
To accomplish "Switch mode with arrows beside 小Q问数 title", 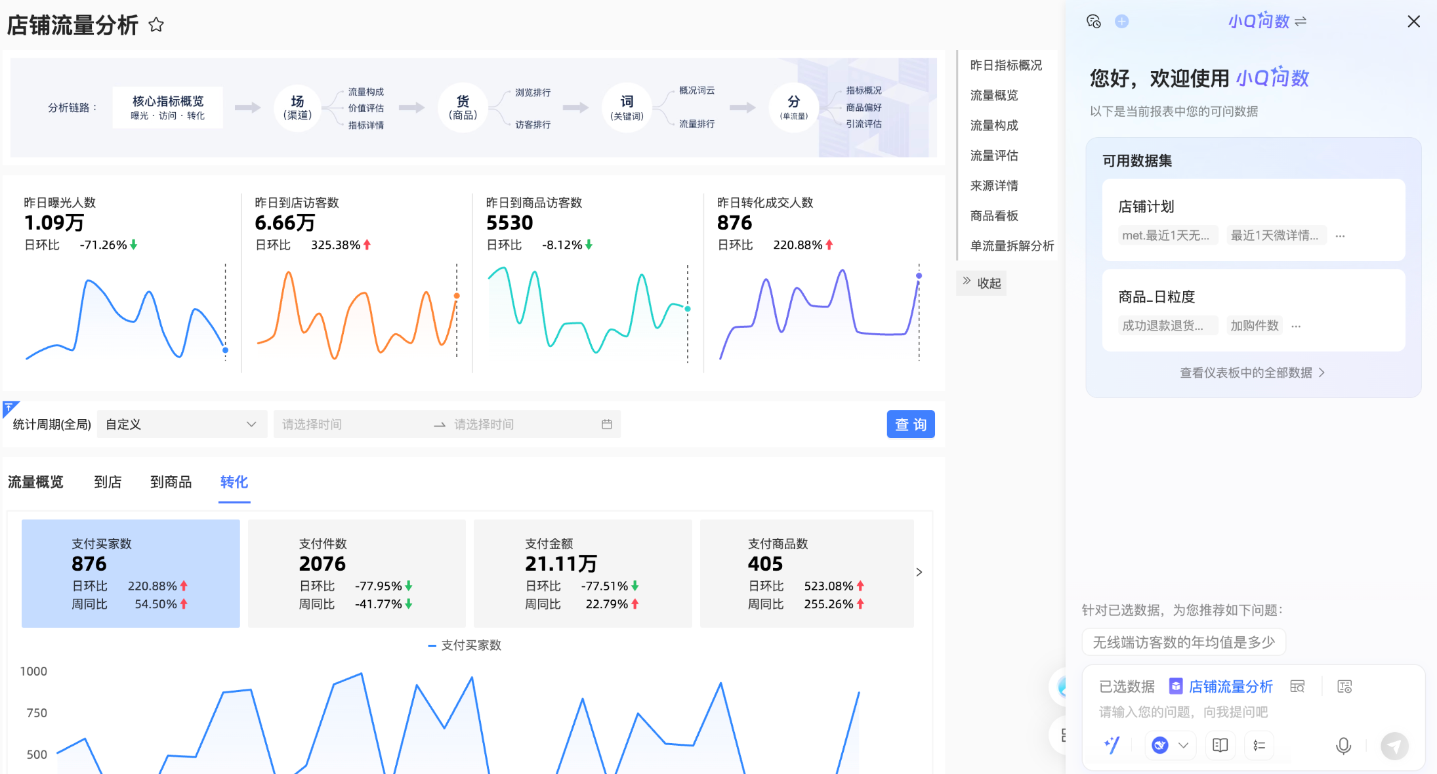I will pos(1301,22).
